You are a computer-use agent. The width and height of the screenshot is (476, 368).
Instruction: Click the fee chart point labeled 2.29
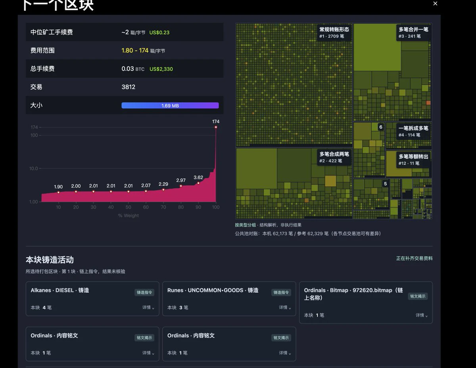[163, 190]
